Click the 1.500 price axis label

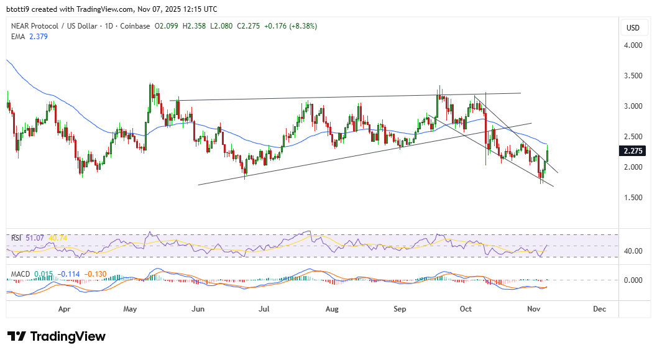634,198
